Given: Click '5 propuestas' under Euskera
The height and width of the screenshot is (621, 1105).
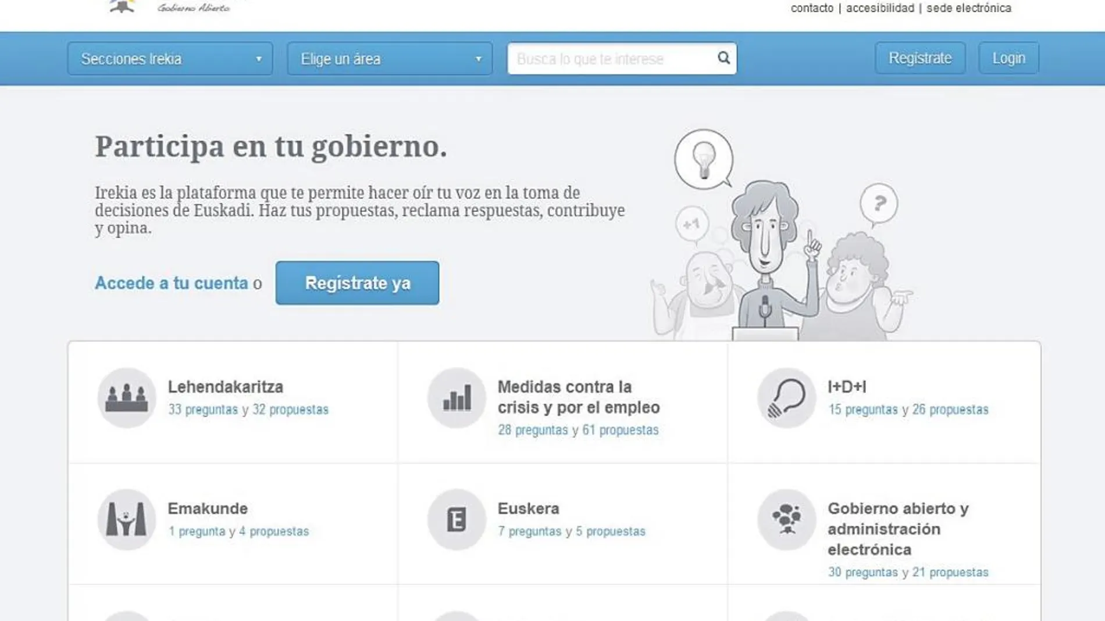Looking at the screenshot, I should [x=611, y=531].
